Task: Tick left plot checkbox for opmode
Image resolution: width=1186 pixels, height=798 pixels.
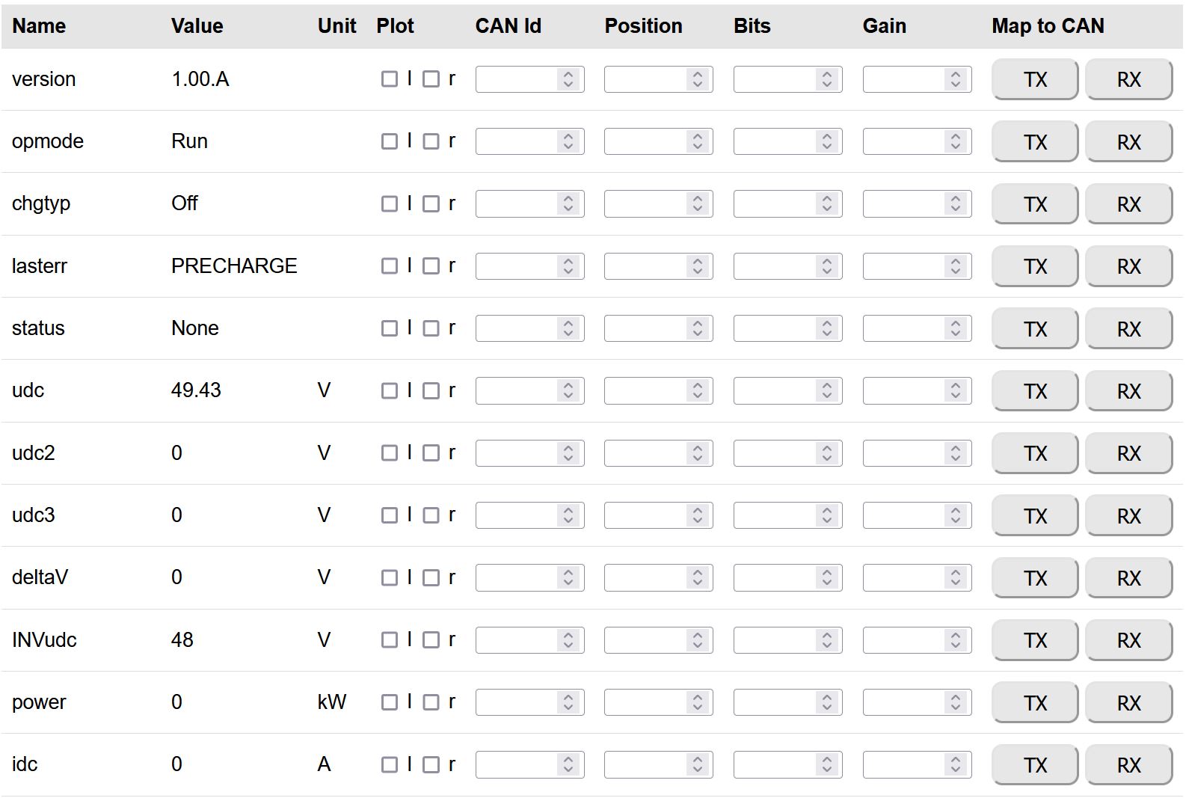Action: tap(389, 141)
